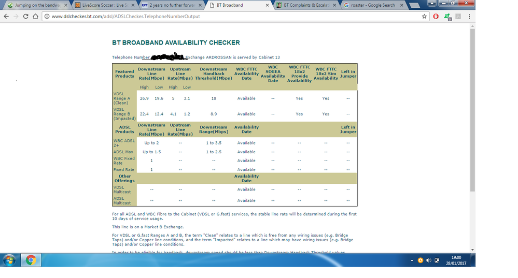Select VDSL Range B (Impacted) row label
The image size is (518, 278).
coord(124,114)
